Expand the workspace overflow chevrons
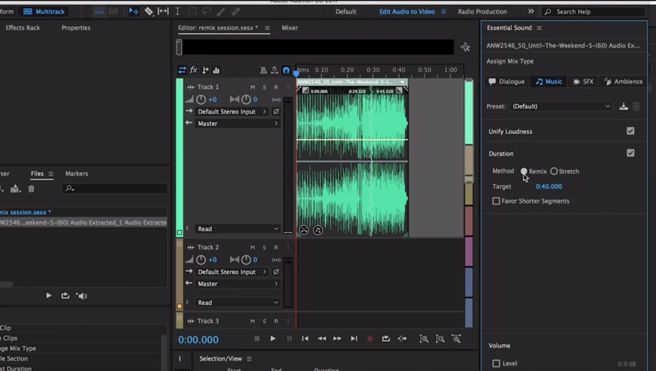The width and height of the screenshot is (656, 371). tap(531, 11)
